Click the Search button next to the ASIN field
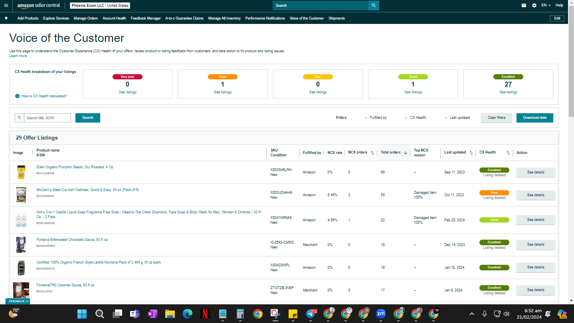Viewport: 574px width, 323px height. point(88,118)
